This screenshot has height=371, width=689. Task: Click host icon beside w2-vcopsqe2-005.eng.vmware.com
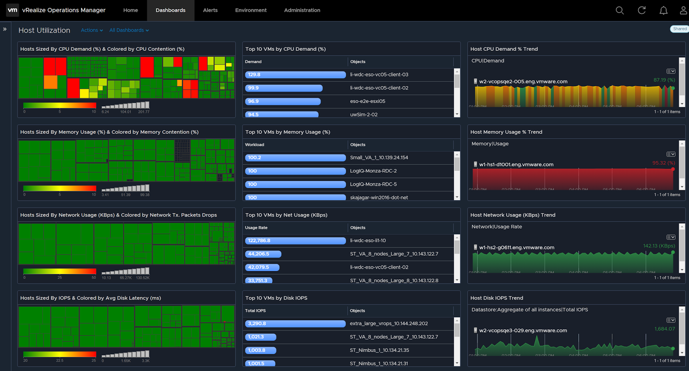point(475,81)
